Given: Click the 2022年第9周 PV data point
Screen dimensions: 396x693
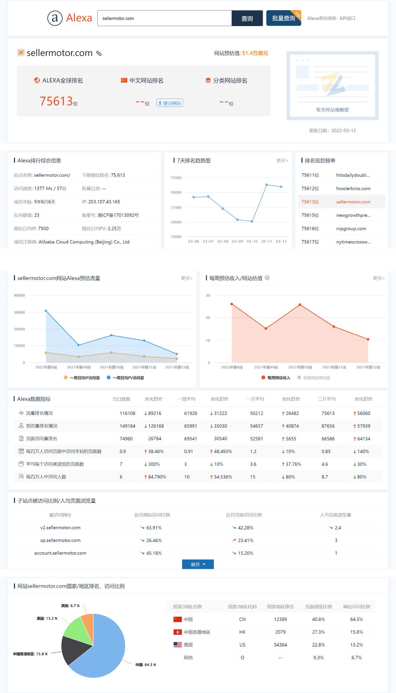Looking at the screenshot, I should coord(46,311).
